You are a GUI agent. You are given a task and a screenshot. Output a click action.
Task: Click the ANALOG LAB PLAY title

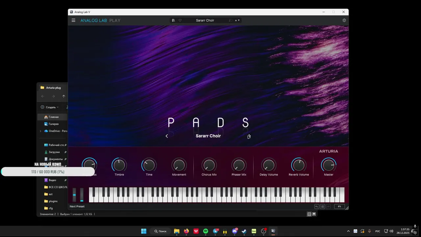coord(100,20)
